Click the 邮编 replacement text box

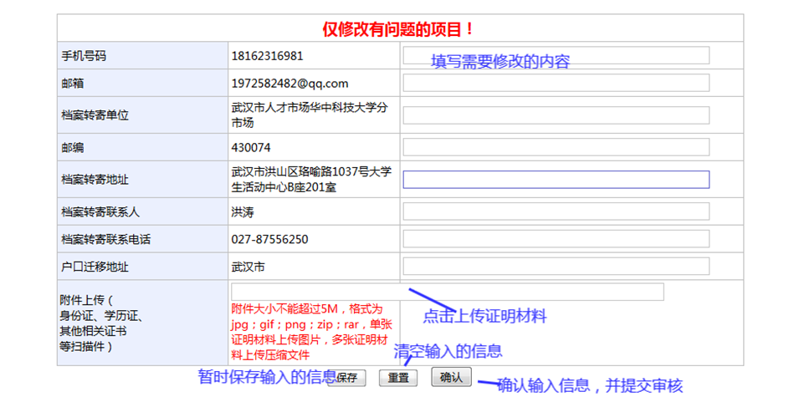(556, 147)
